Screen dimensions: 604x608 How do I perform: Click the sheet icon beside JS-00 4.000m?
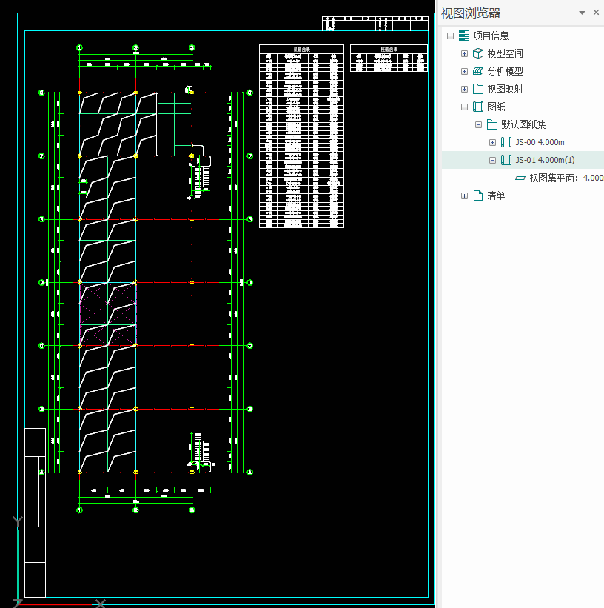pos(506,142)
